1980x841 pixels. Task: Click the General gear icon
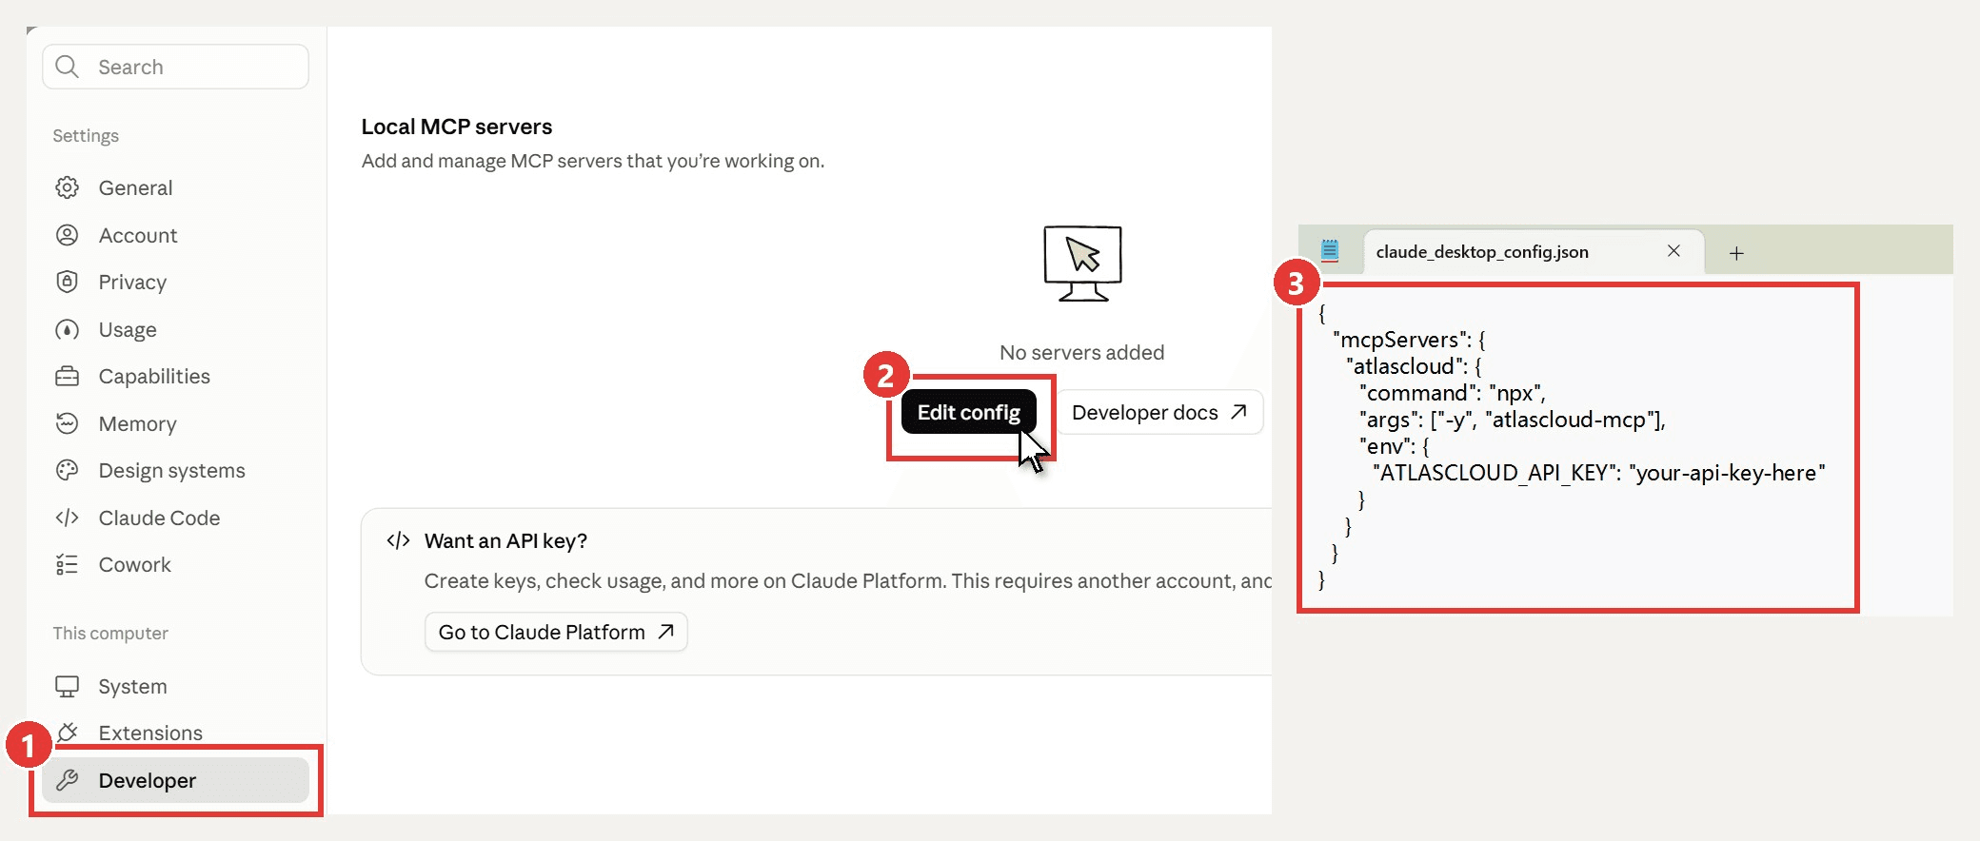click(x=67, y=187)
